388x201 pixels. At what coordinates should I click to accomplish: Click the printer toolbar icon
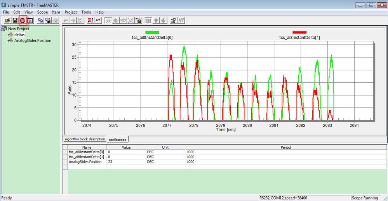tap(55, 20)
